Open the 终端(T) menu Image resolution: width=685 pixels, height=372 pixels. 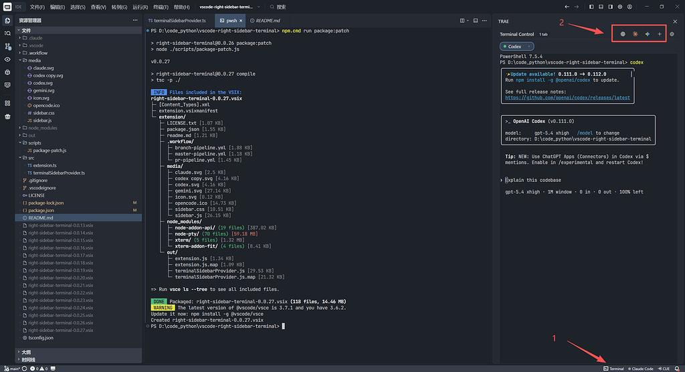[x=161, y=7]
